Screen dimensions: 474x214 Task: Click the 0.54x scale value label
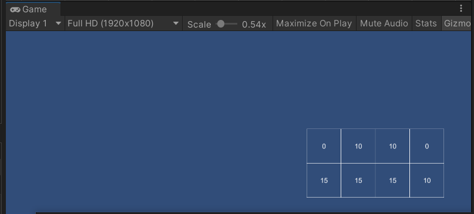(x=254, y=25)
